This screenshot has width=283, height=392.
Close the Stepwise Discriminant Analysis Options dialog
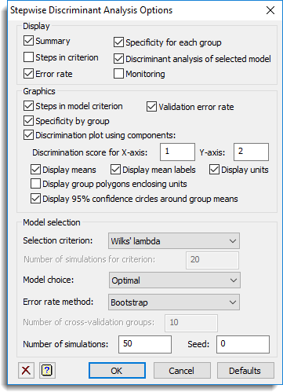pos(270,10)
